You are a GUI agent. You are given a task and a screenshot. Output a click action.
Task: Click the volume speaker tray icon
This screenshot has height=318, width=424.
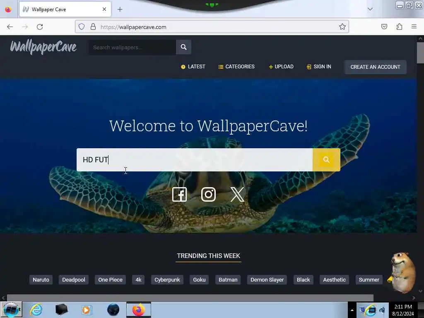pos(382,310)
